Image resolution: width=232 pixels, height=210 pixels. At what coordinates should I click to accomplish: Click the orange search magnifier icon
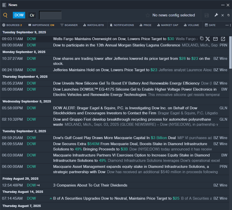coord(5,15)
